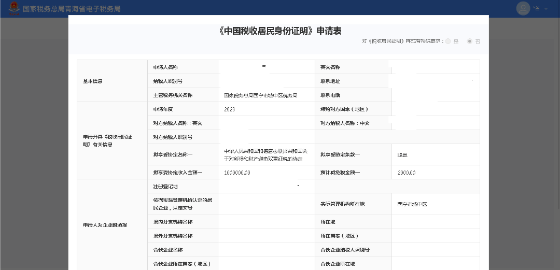This screenshot has height=270, width=560.
Task: Click the empty 合伙企业纳税人识别号 input field
Action: click(x=436, y=250)
